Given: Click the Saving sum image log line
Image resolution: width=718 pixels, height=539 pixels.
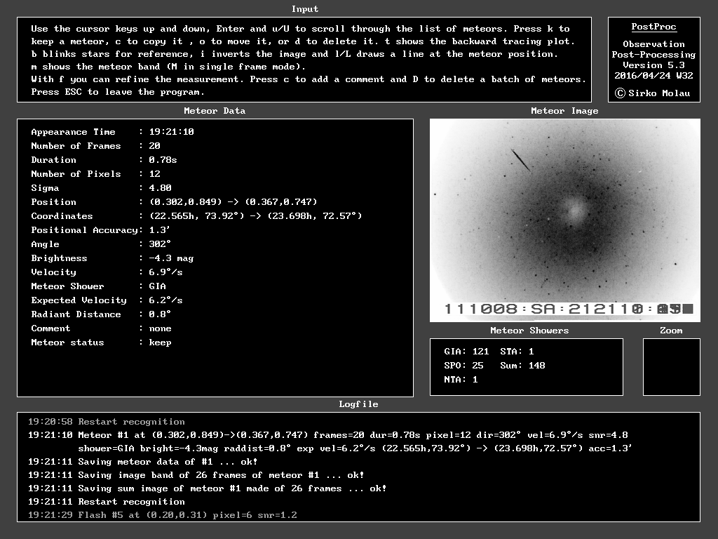Looking at the screenshot, I should [x=208, y=488].
